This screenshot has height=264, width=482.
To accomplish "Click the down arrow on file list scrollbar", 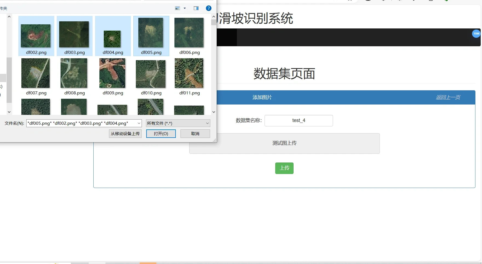I will (214, 112).
